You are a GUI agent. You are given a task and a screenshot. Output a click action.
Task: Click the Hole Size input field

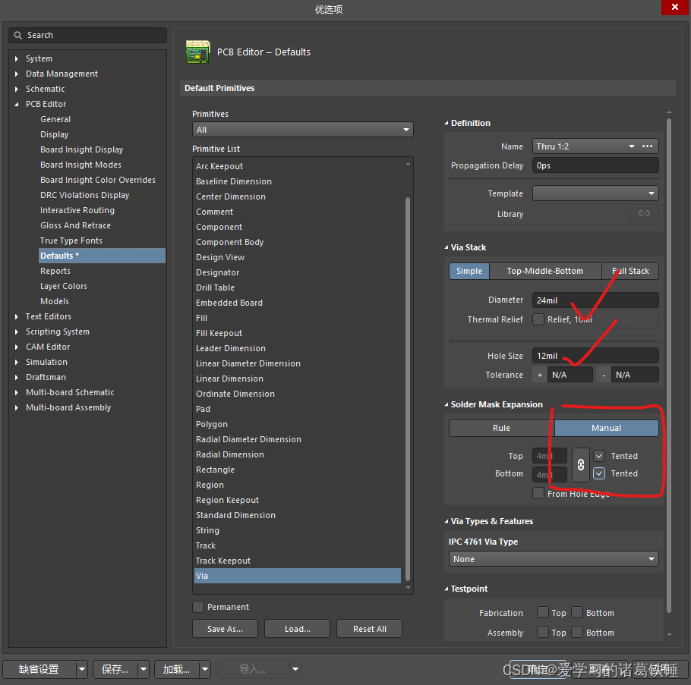(595, 356)
